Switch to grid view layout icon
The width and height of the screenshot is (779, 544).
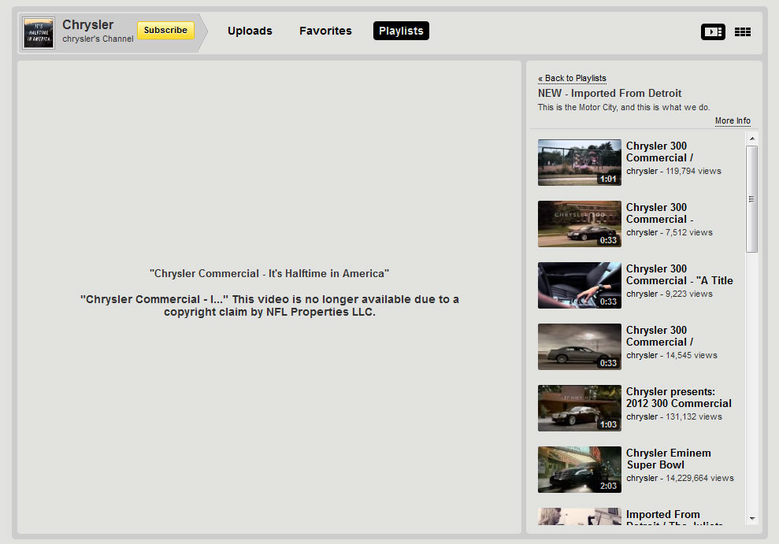point(743,31)
